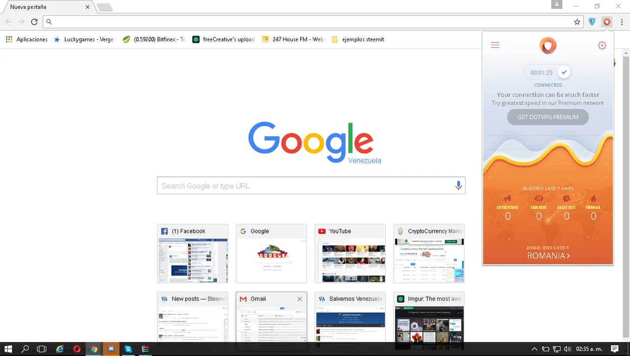Image resolution: width=630 pixels, height=356 pixels.
Task: Go back to the previous page
Action: click(8, 22)
